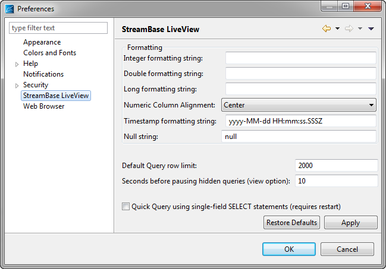Select Appearance in preferences tree
The image size is (386, 269).
pyautogui.click(x=42, y=42)
